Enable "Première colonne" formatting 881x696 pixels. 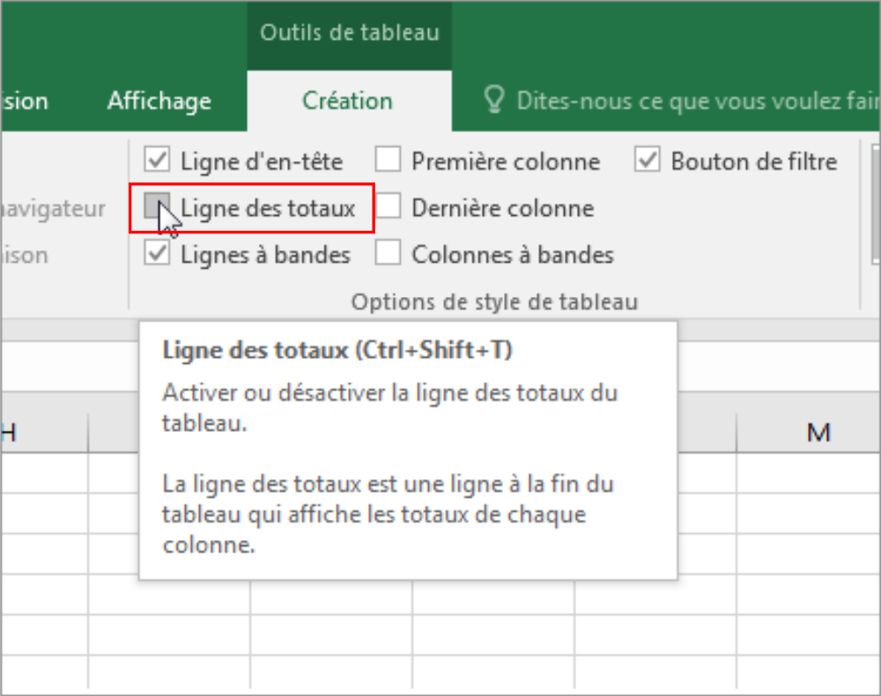coord(388,160)
